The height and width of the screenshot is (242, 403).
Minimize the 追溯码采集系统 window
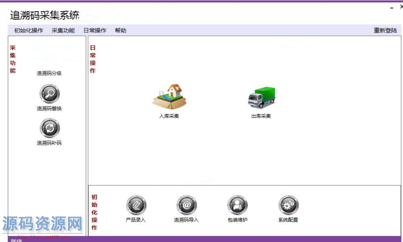point(392,8)
